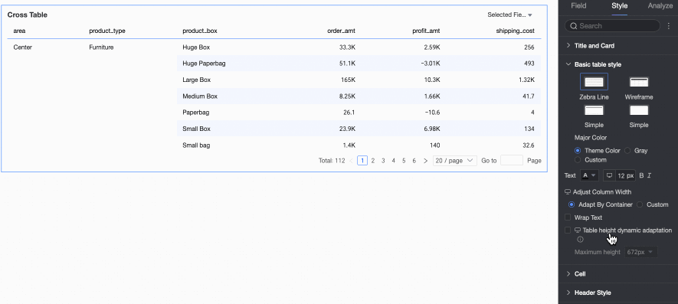678x304 pixels.
Task: Click the Huge Box row cell
Action: [x=196, y=47]
